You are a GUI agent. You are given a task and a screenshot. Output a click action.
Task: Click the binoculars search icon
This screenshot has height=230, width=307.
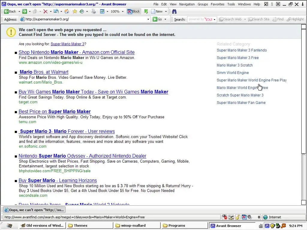pos(174,12)
